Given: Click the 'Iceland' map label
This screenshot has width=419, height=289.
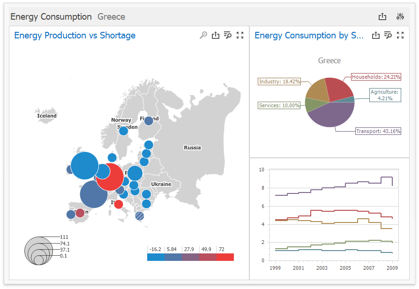Looking at the screenshot, I should click(47, 116).
